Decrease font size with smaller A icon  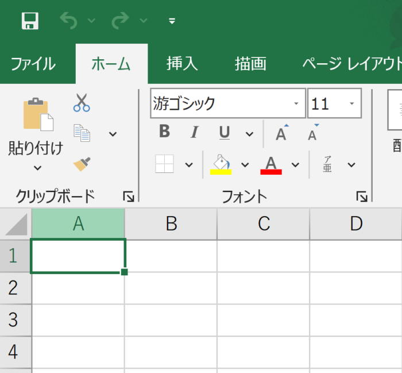point(312,133)
